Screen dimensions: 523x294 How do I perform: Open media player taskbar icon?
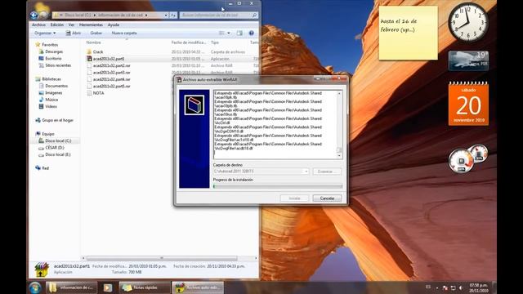(107, 287)
